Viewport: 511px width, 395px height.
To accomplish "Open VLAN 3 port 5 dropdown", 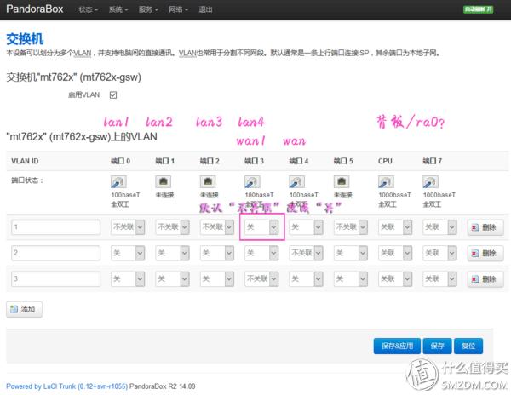I will 351,279.
